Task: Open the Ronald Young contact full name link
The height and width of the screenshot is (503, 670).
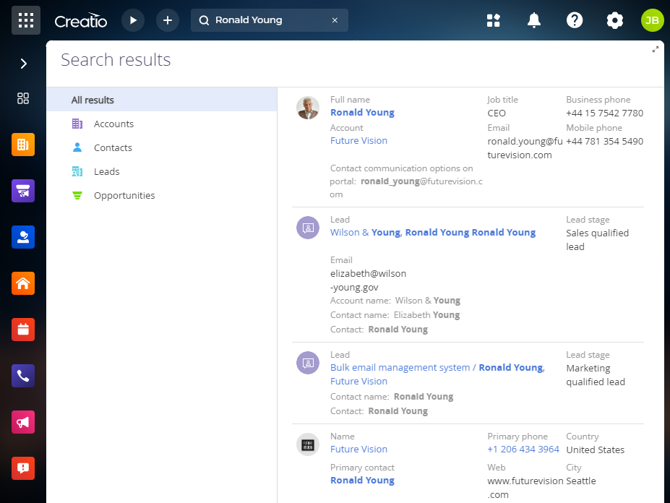Action: [362, 113]
